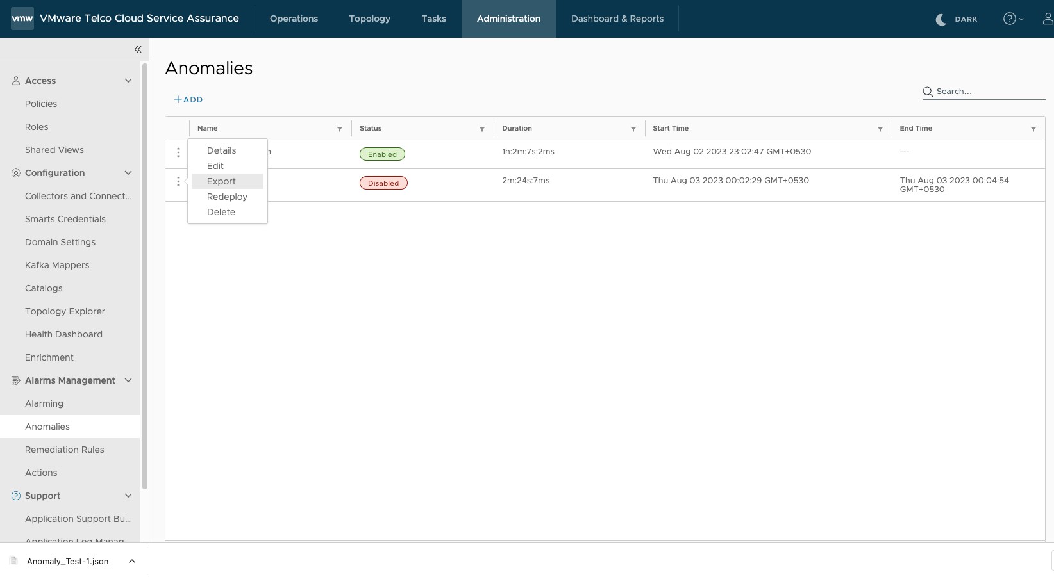
Task: Open the help question mark menu
Action: coord(1013,19)
